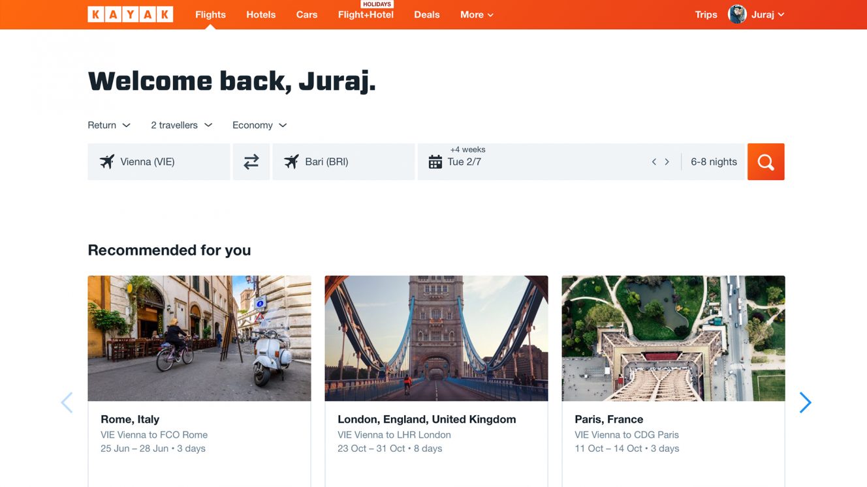Click the Vienna (VIE) origin field
Screen dimensions: 867x487
click(x=159, y=162)
